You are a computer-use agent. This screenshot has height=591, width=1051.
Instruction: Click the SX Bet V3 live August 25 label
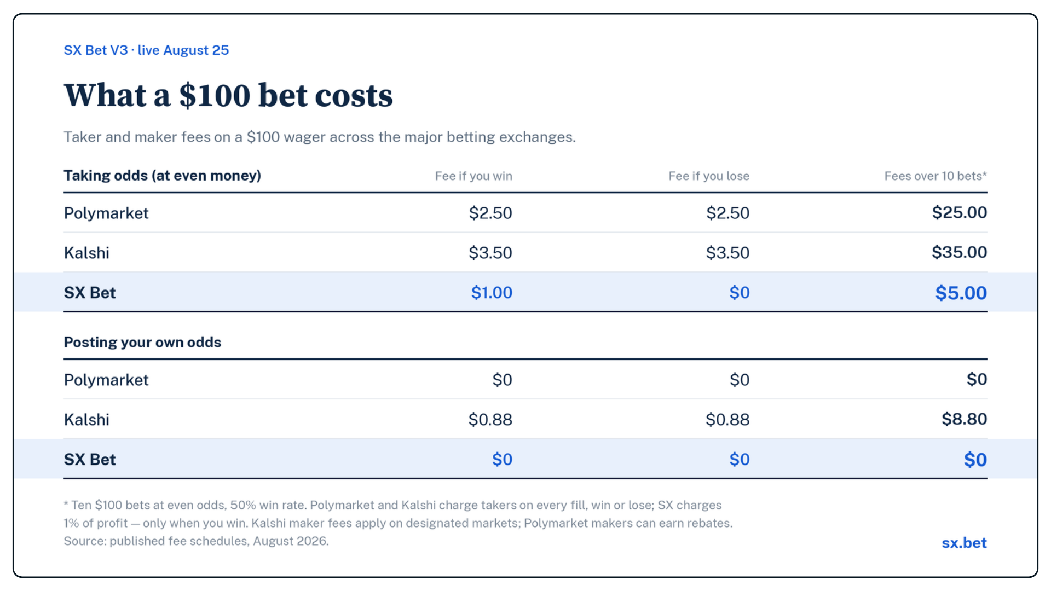pos(146,50)
